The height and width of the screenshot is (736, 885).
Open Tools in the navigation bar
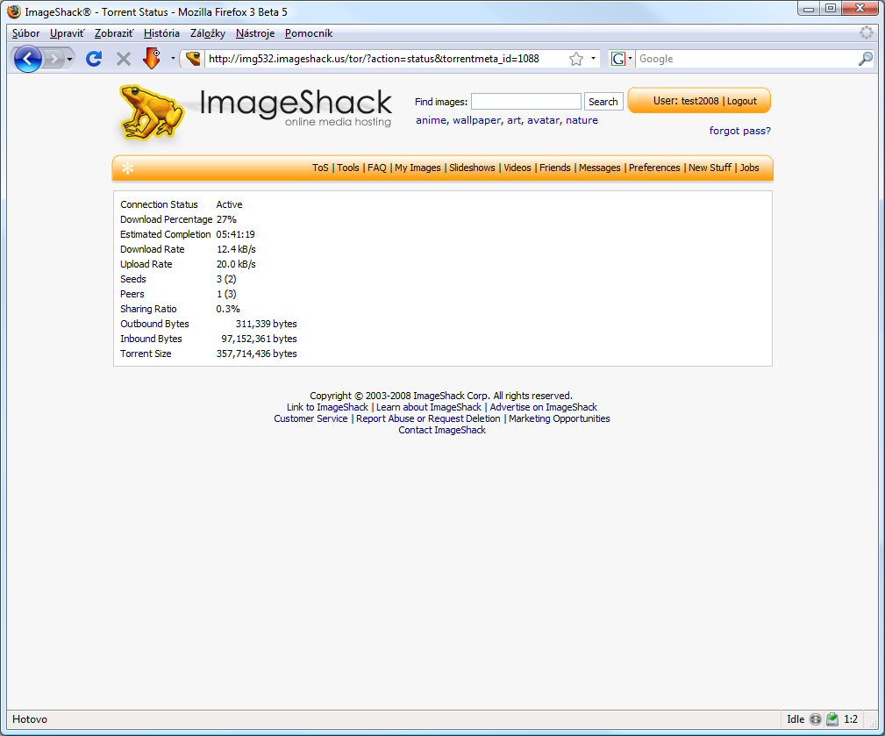(348, 168)
